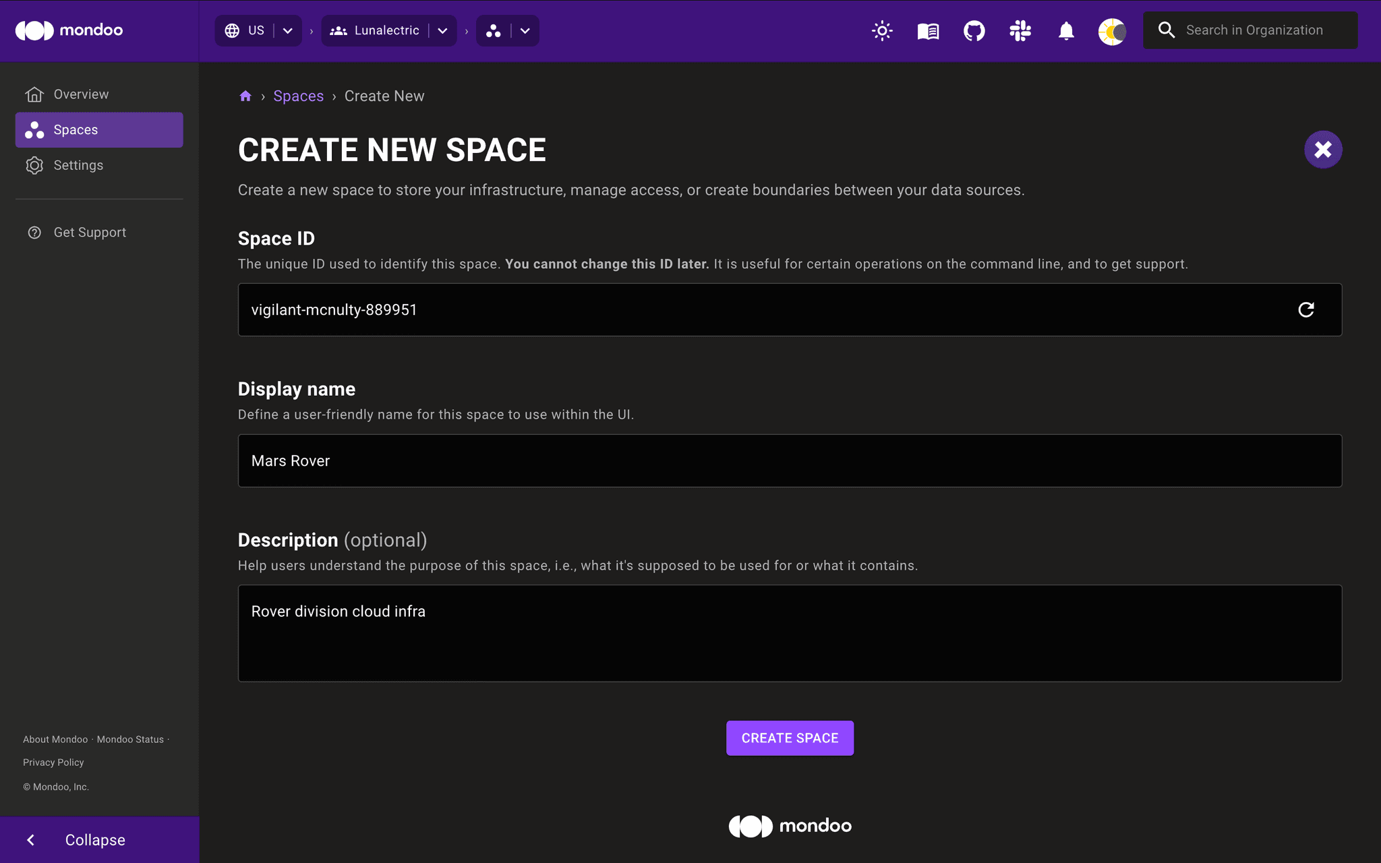Open the Privacy Policy link
The height and width of the screenshot is (863, 1381).
pyautogui.click(x=53, y=762)
